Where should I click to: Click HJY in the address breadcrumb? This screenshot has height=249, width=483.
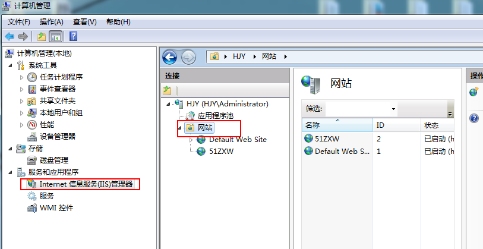239,56
